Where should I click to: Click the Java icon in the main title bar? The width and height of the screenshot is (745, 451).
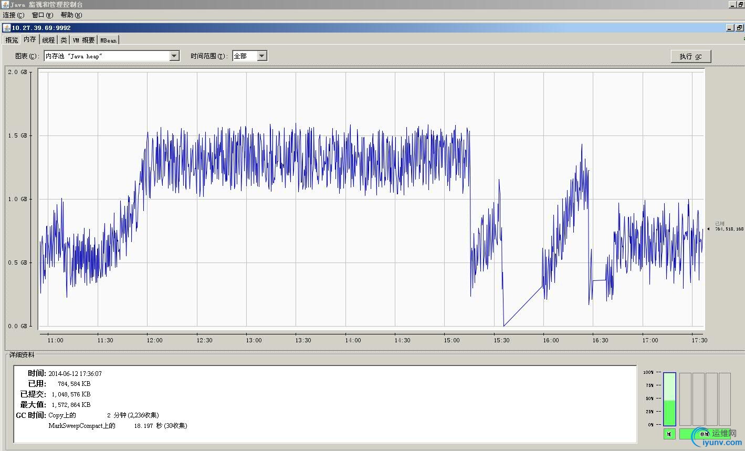pos(5,4)
